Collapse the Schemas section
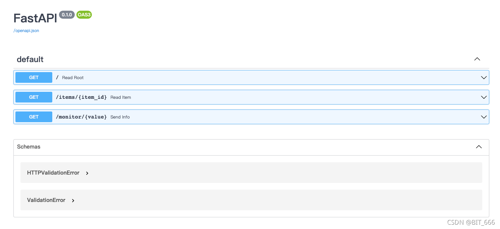Viewport: 500px width, 229px height. pyautogui.click(x=479, y=147)
